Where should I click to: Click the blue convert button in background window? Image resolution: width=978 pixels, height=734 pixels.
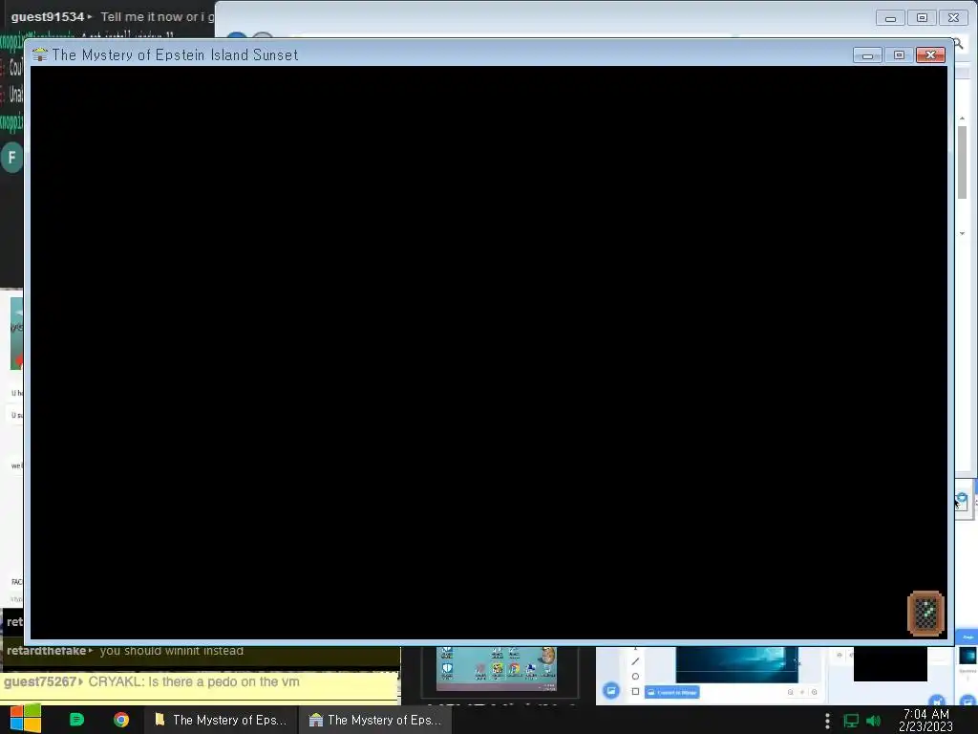(671, 692)
